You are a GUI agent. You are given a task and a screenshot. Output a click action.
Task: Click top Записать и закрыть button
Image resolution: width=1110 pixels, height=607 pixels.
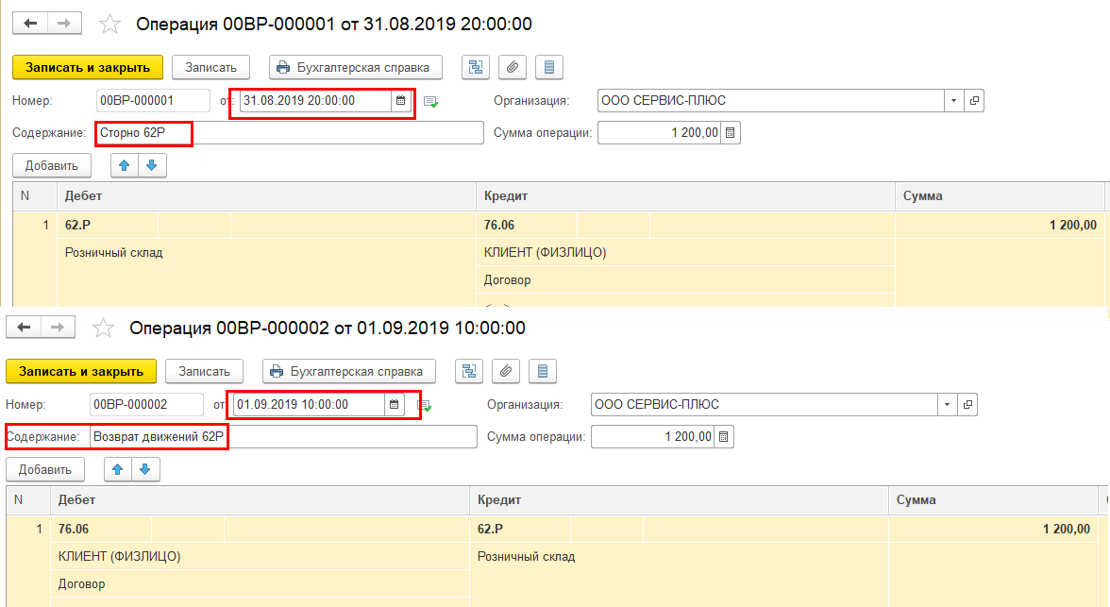pyautogui.click(x=88, y=67)
